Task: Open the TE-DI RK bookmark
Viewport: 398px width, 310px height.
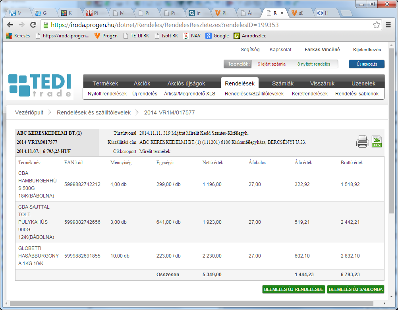Action: (x=136, y=36)
